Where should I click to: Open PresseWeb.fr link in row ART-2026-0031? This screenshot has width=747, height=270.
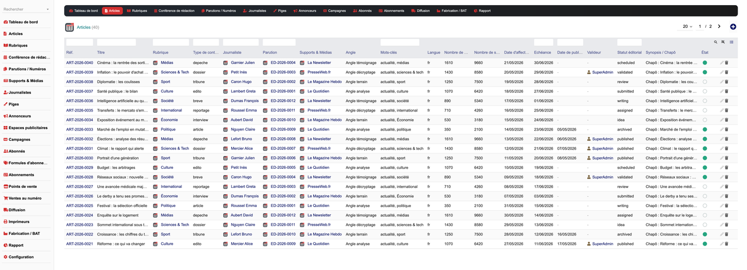point(319,149)
